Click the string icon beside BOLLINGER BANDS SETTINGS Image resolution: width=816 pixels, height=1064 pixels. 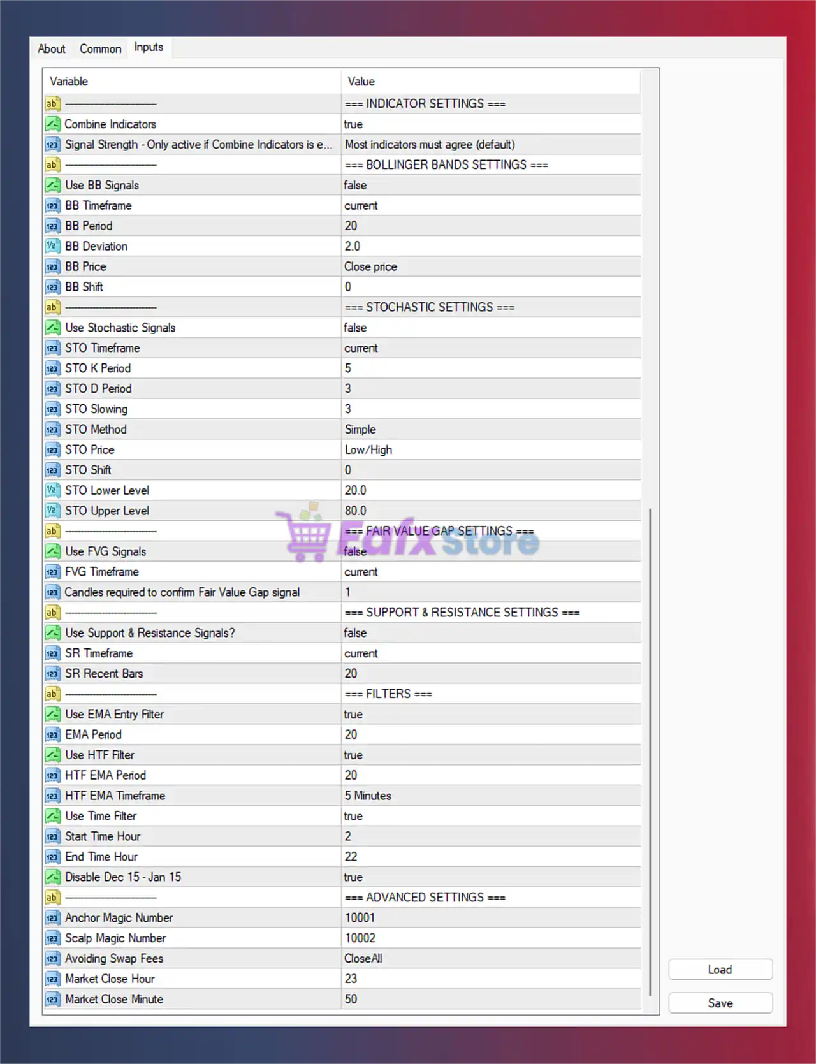[53, 165]
